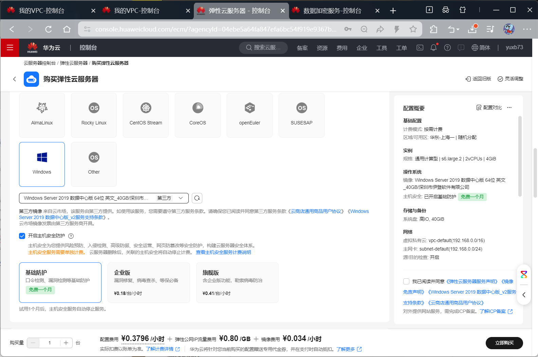Viewport: 538px width, 357px height.
Task: Bookmark this page with star icon
Action: tap(413, 29)
